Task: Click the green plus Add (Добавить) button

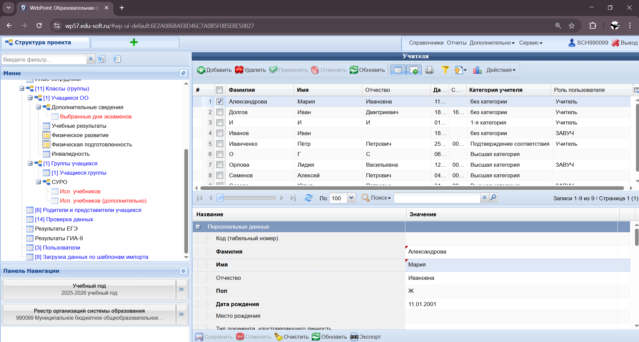Action: (x=214, y=70)
